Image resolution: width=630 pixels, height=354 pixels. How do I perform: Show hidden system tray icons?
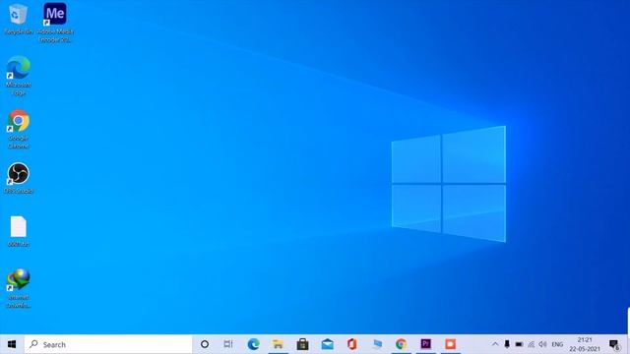point(495,344)
